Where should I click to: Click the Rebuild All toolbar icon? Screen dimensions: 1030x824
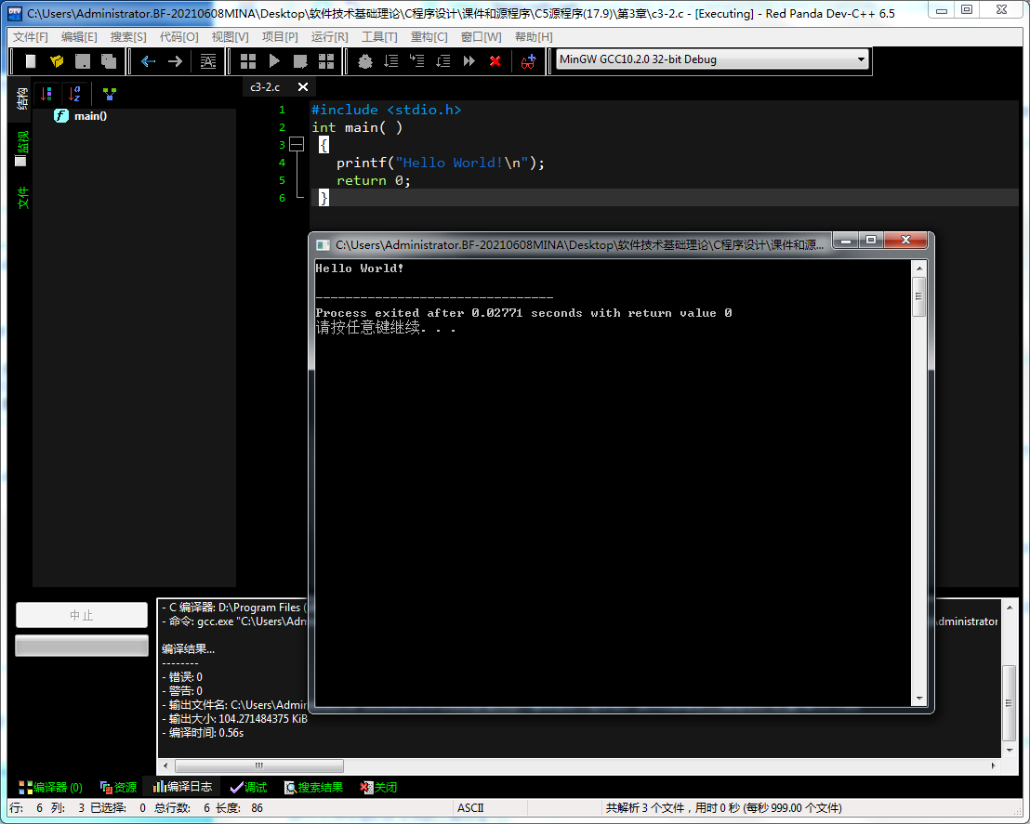(325, 61)
